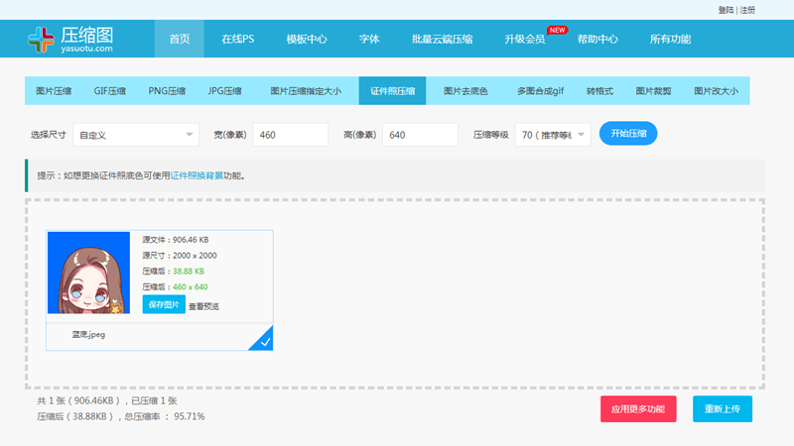Click the 注册 link at top
Viewport: 794px width, 446px height.
[x=747, y=10]
